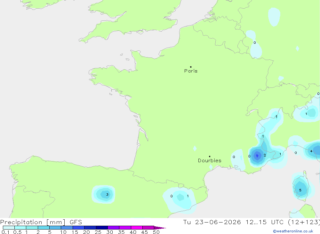This screenshot has width=320, height=234.
Task: Click the dark blue diamond at the rain maximum
Action: click(257, 155)
